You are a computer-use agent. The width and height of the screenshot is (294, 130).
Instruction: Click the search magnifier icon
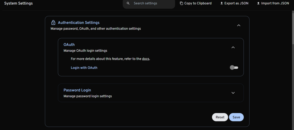128,3
